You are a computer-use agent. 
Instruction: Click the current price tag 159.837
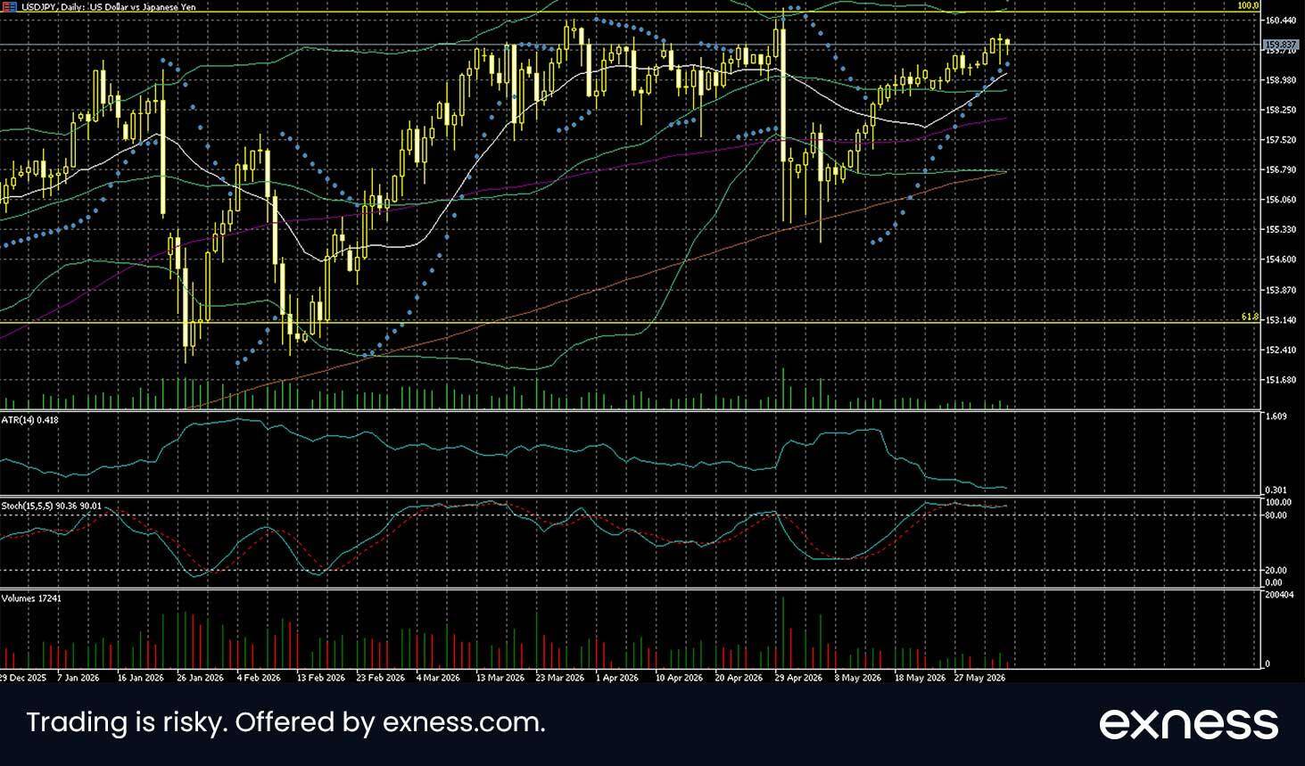click(x=1279, y=45)
